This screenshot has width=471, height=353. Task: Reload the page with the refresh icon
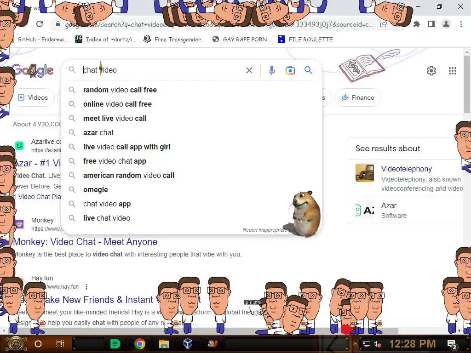[40, 24]
